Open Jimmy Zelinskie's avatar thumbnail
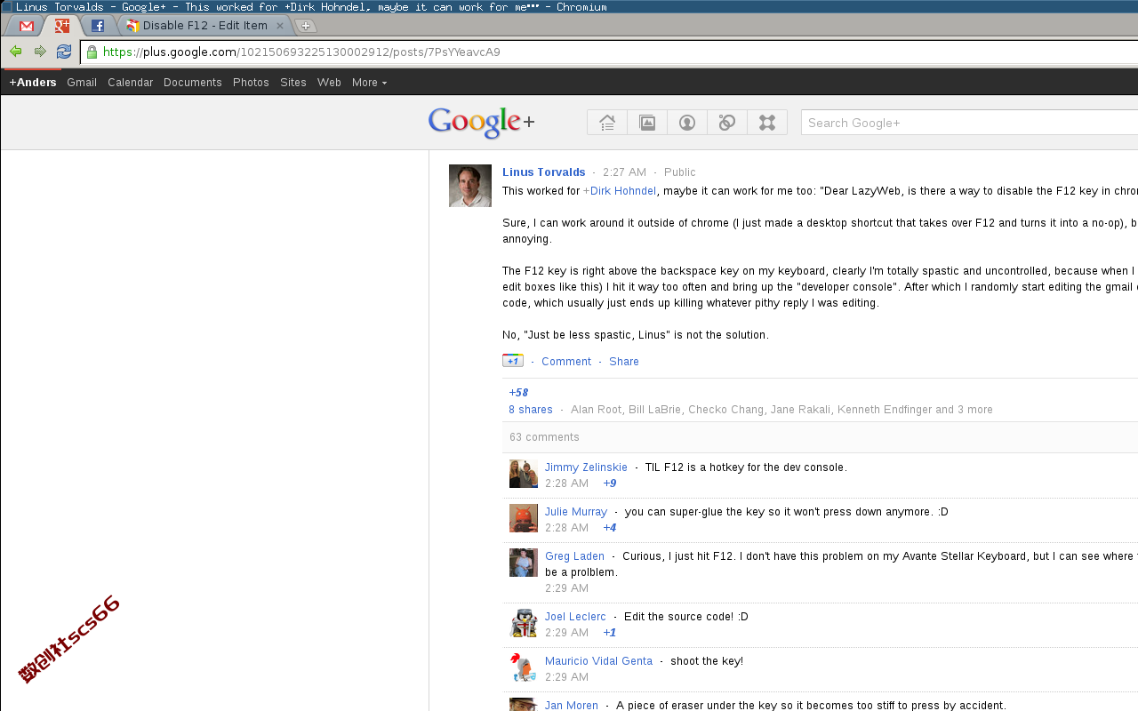1138x711 pixels. pos(524,474)
